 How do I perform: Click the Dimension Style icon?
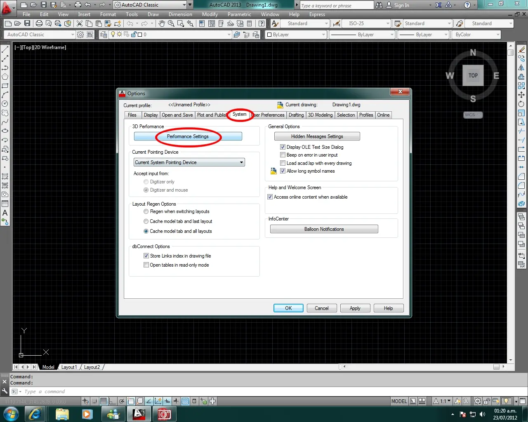(337, 23)
